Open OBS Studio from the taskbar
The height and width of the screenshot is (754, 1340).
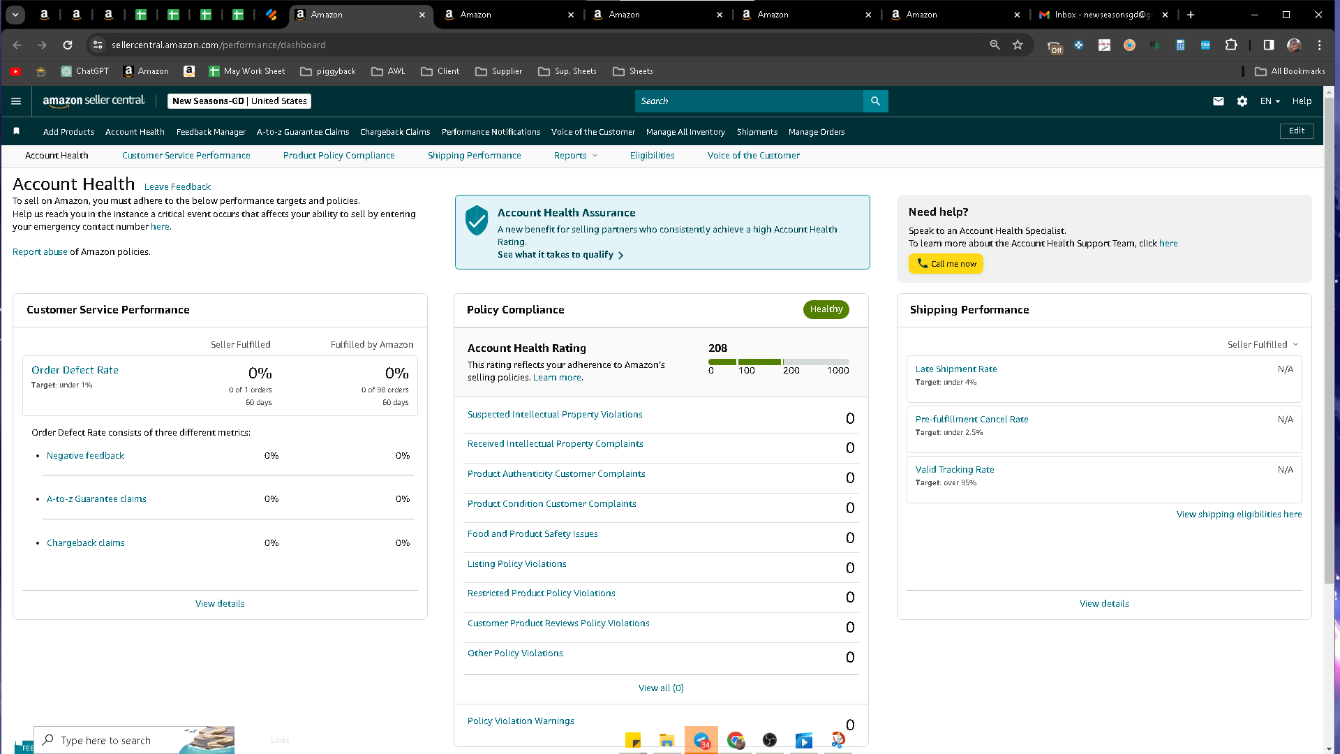point(770,741)
